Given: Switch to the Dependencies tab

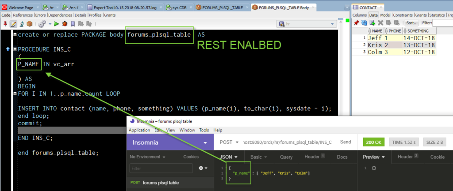Looking at the screenshot, I should click(x=47, y=15).
